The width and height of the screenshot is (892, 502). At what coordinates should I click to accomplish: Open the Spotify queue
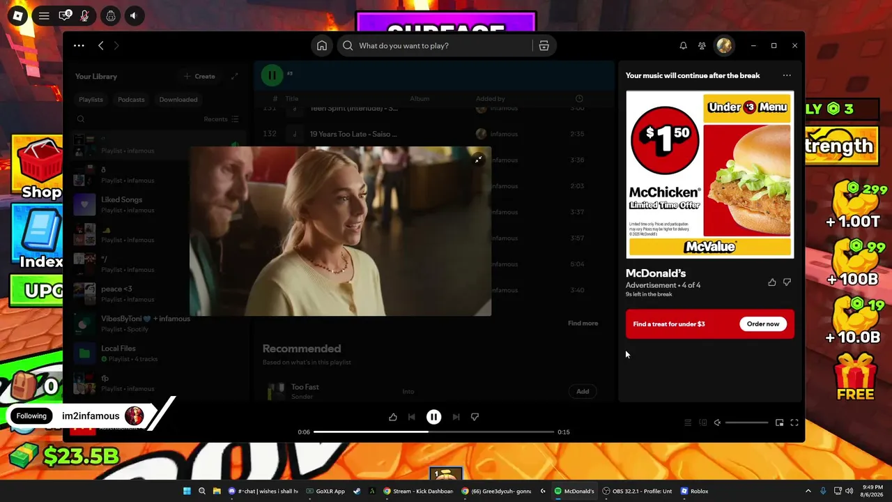688,423
